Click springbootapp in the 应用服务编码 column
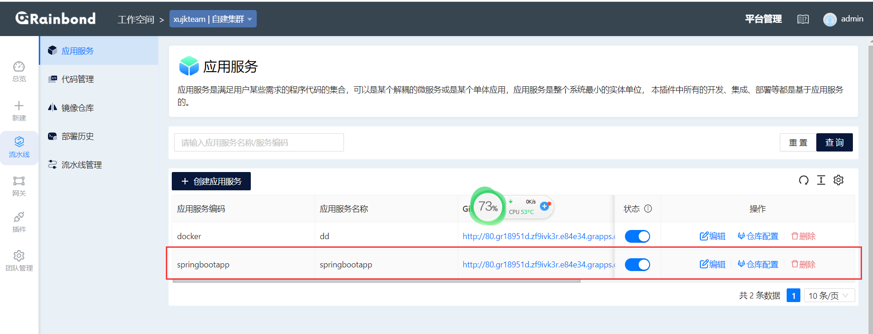 [203, 265]
